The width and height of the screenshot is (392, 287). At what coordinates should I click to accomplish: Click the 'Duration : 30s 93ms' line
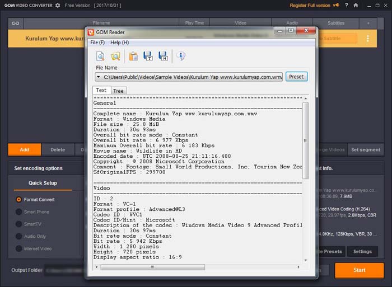[124, 130]
